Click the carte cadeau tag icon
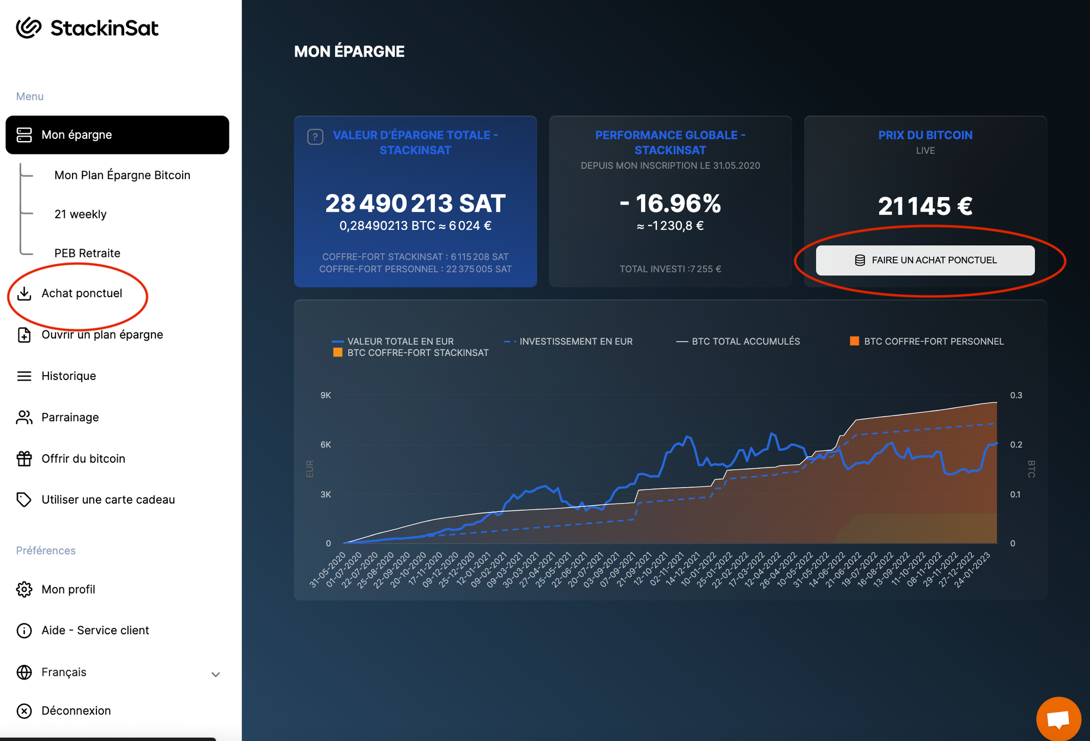This screenshot has width=1090, height=741. click(x=24, y=500)
